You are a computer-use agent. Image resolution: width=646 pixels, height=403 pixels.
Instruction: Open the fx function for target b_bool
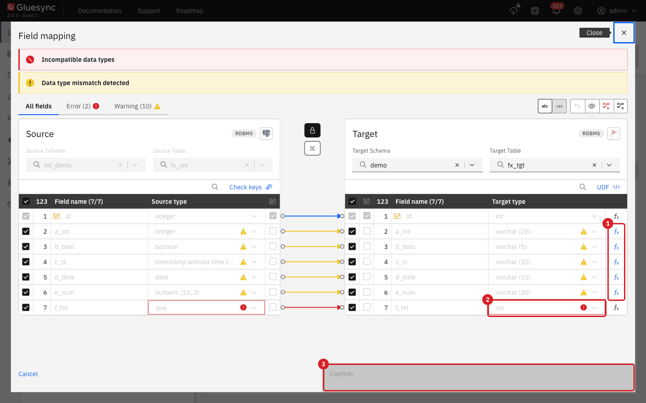pyautogui.click(x=616, y=247)
